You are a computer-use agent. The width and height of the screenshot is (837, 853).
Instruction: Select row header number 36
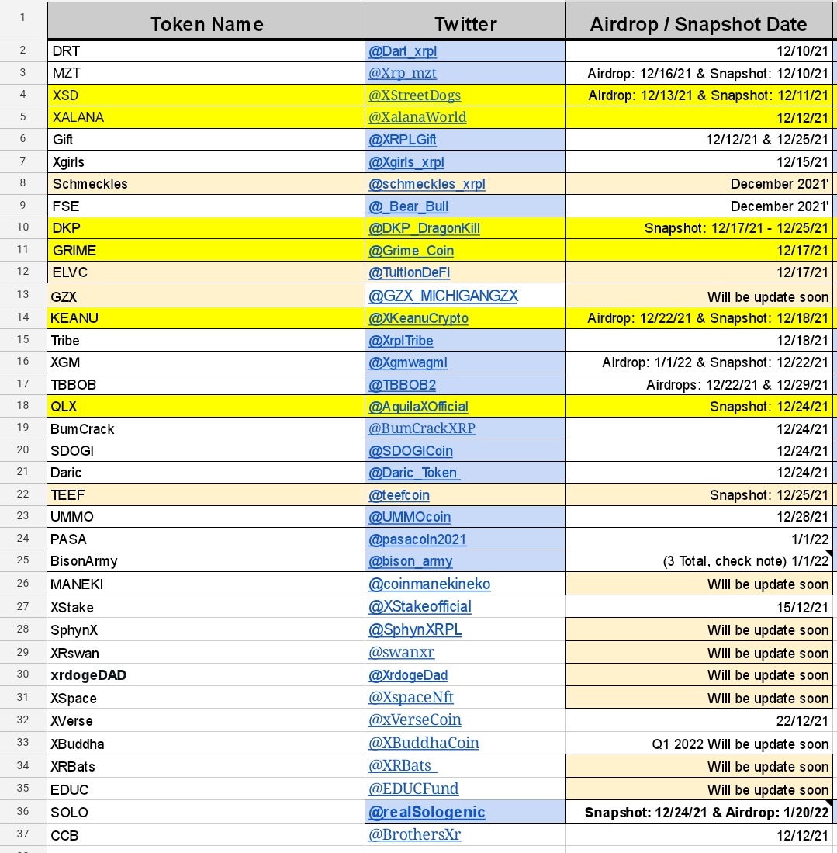[x=22, y=811]
